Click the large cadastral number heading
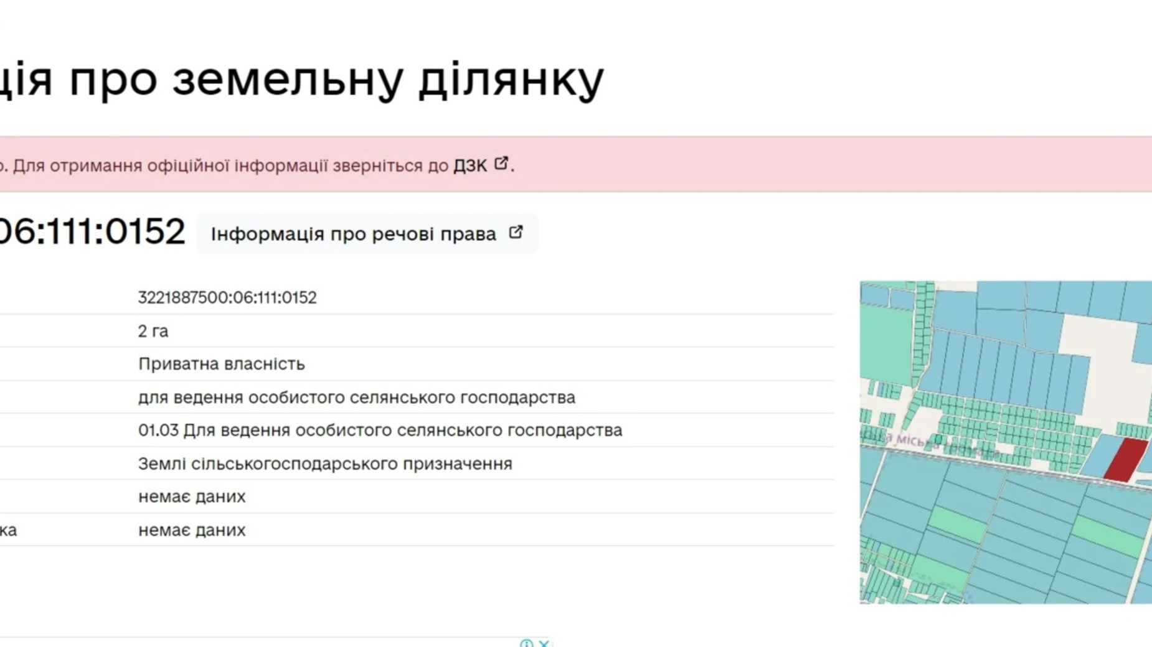This screenshot has height=647, width=1152. pyautogui.click(x=92, y=232)
